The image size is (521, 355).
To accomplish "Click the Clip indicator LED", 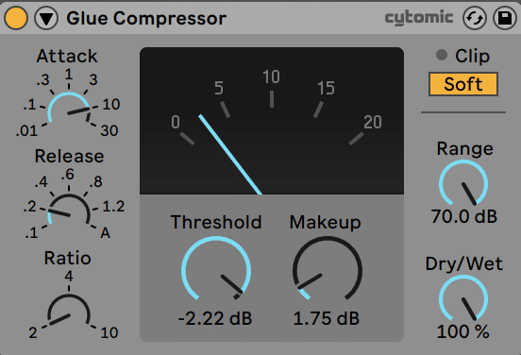I will pos(442,55).
